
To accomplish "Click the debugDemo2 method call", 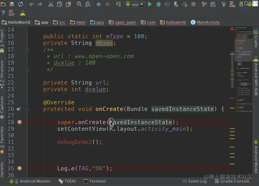I will 74,142.
